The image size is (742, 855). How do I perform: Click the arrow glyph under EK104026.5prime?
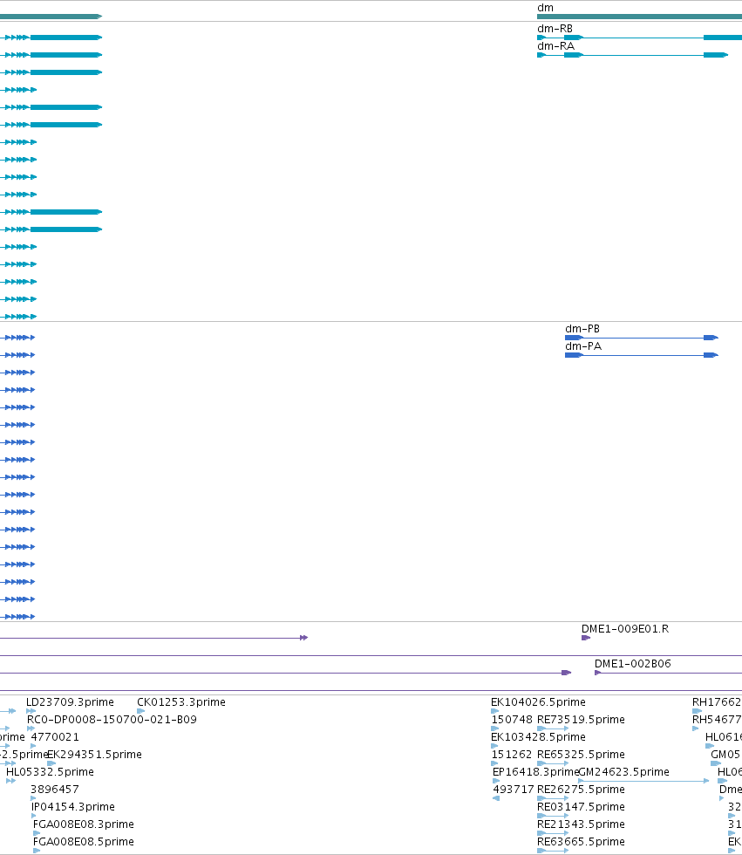click(x=494, y=711)
